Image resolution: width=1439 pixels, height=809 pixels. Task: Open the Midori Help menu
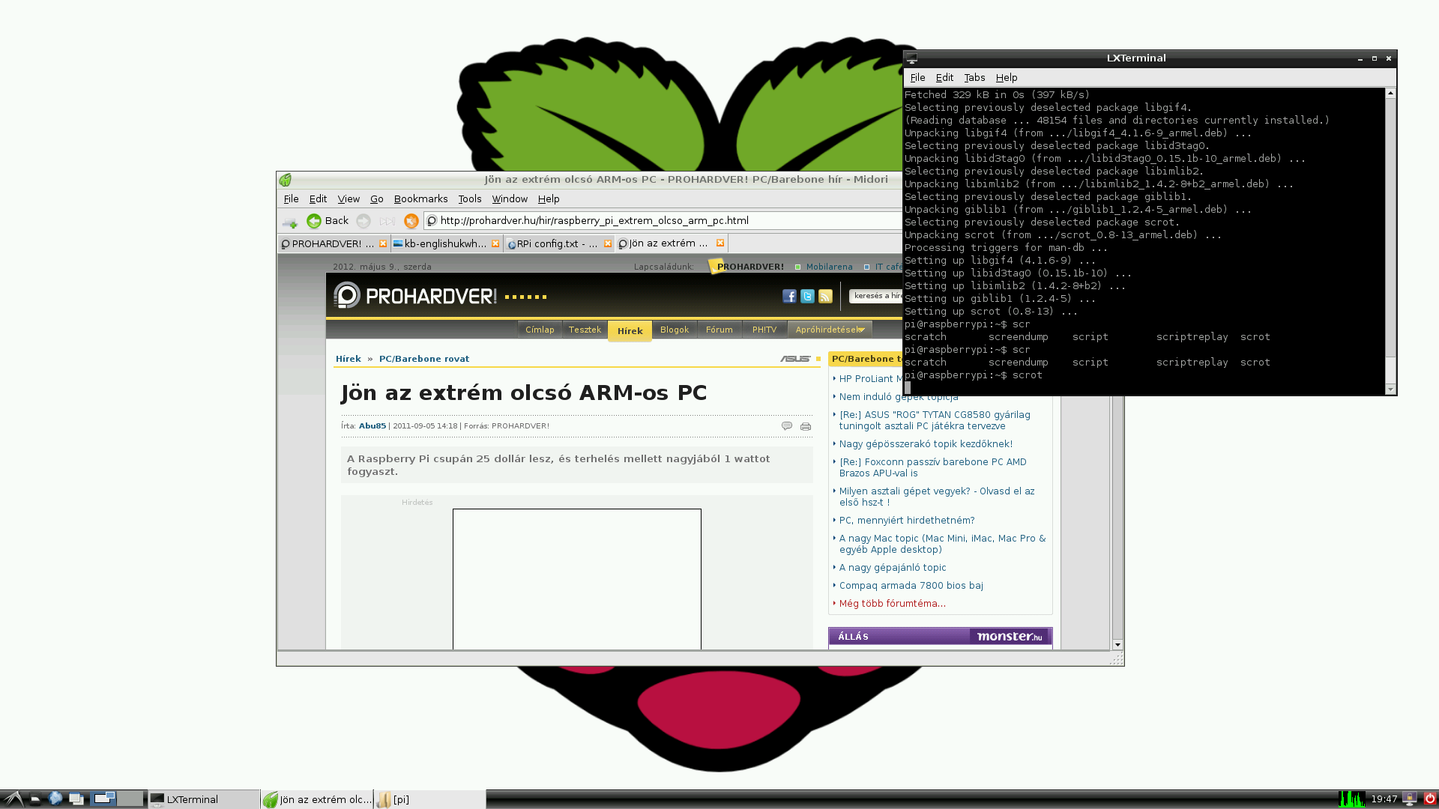click(549, 199)
